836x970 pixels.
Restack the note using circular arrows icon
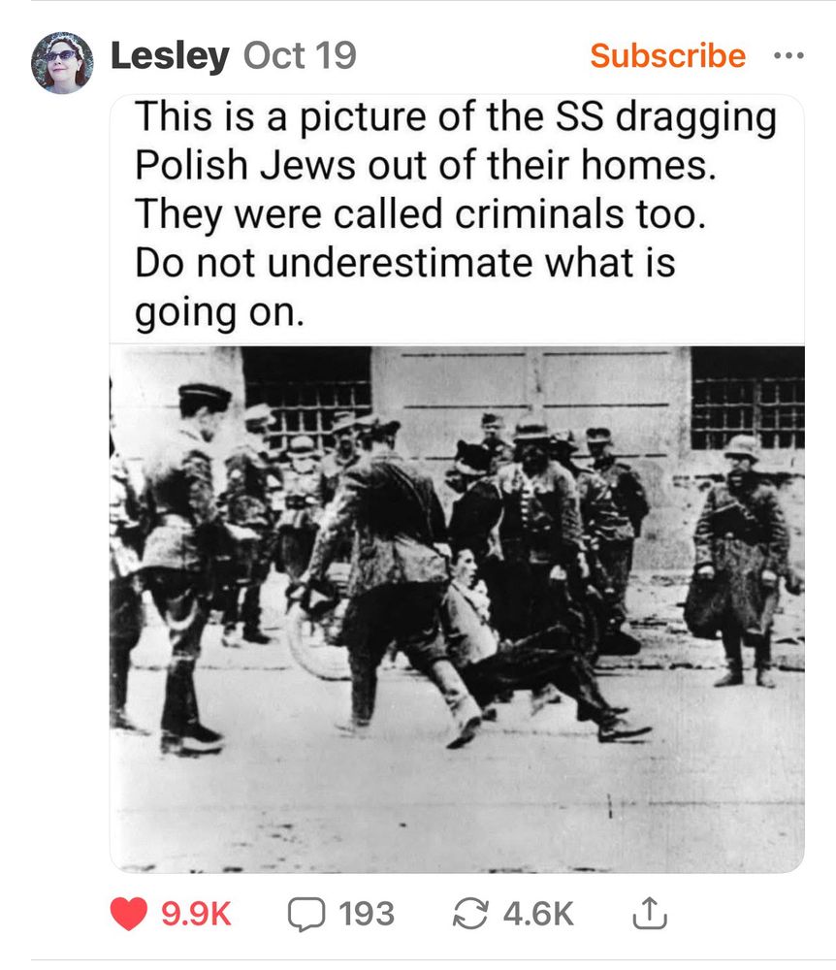tap(470, 914)
